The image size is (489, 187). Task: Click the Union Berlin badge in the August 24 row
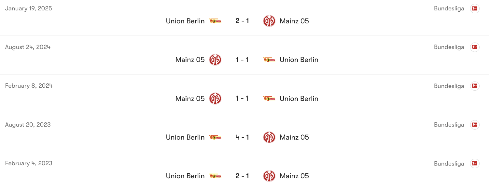pos(269,60)
